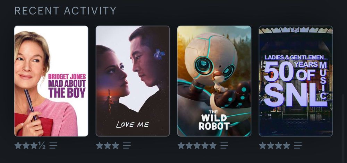Click the "Mad About the Boy" purple title text

pyautogui.click(x=67, y=89)
